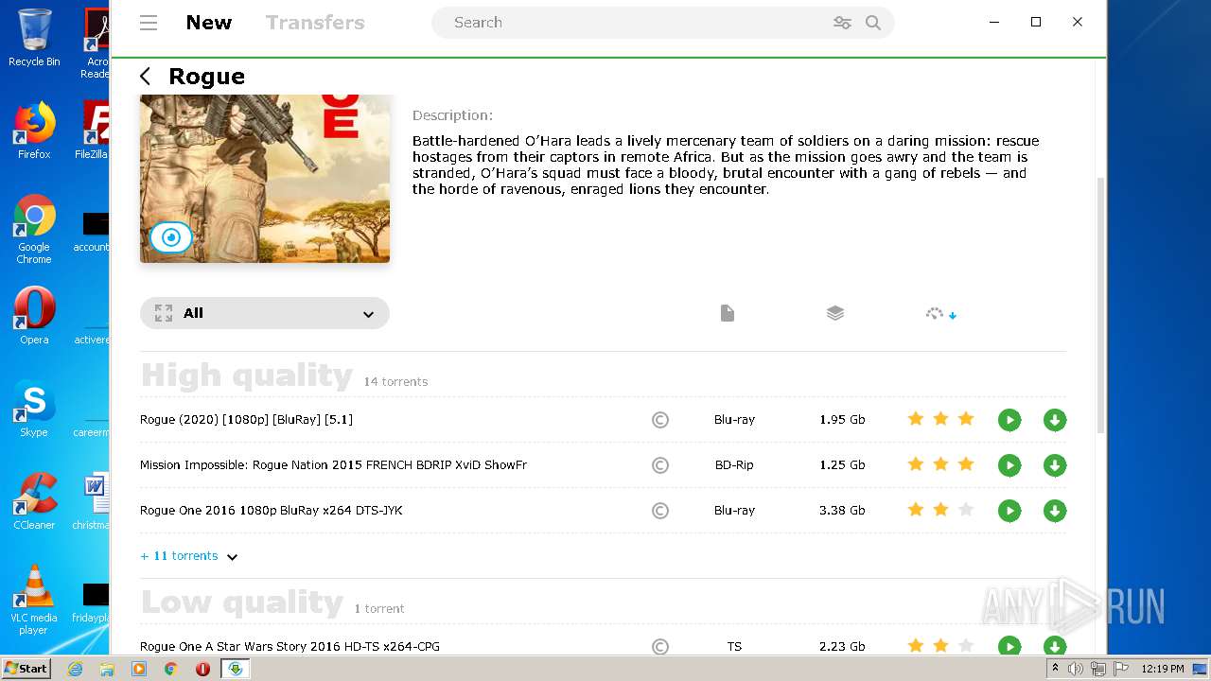Screen dimensions: 1211x681
Task: Click rating stars for Rogue (2020)
Action: pos(940,419)
